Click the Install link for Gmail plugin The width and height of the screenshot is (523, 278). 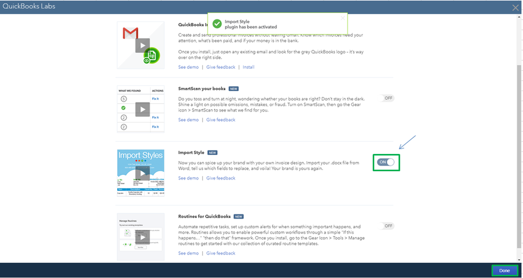(249, 67)
